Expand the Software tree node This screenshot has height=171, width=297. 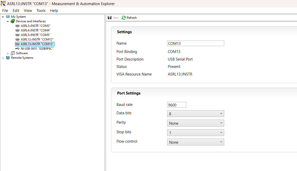8,53
